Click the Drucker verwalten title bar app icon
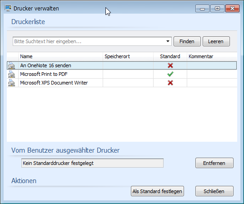This screenshot has width=244, height=204. point(8,8)
